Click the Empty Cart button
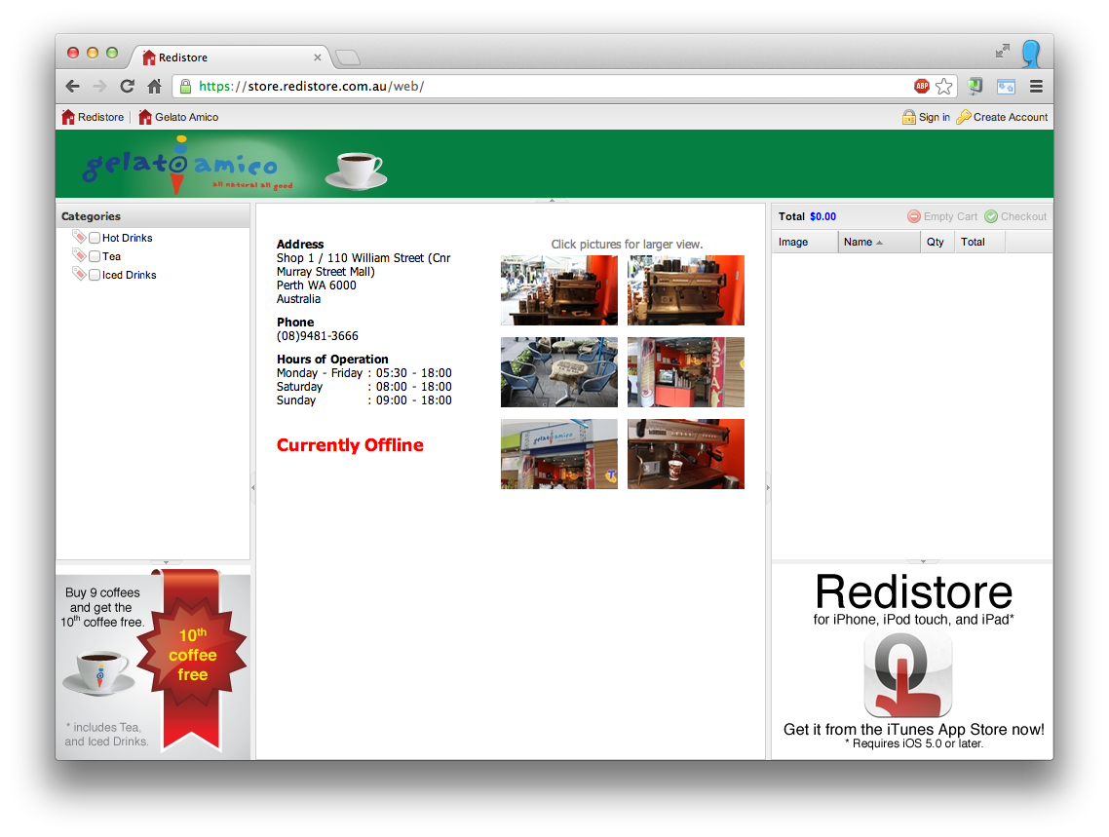This screenshot has width=1109, height=837. tap(942, 216)
